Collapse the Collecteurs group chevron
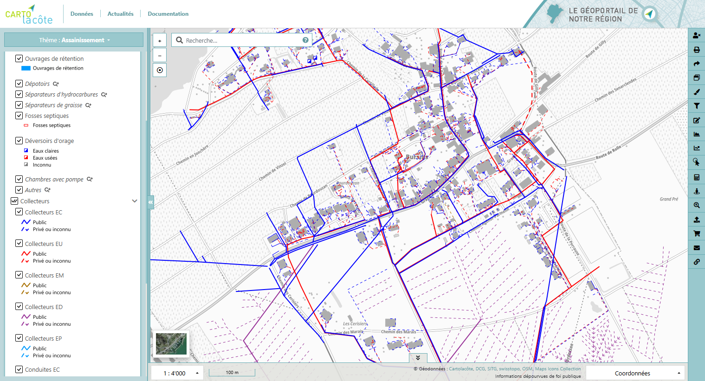This screenshot has height=381, width=705. coord(135,201)
